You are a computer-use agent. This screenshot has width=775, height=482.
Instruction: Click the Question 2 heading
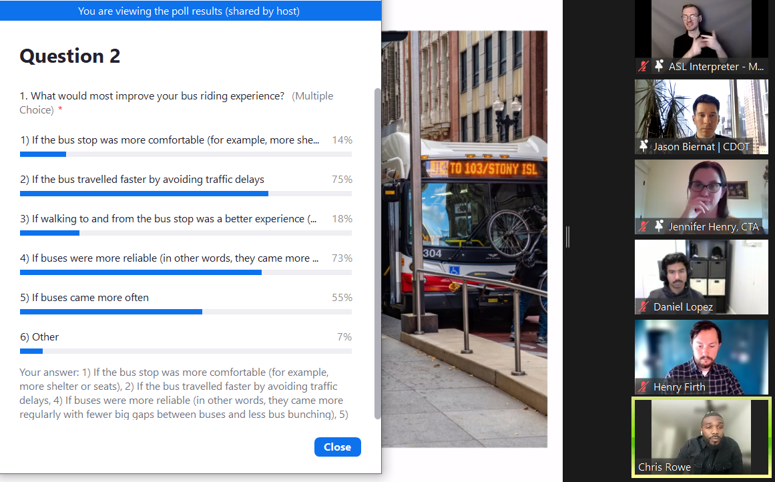click(69, 56)
